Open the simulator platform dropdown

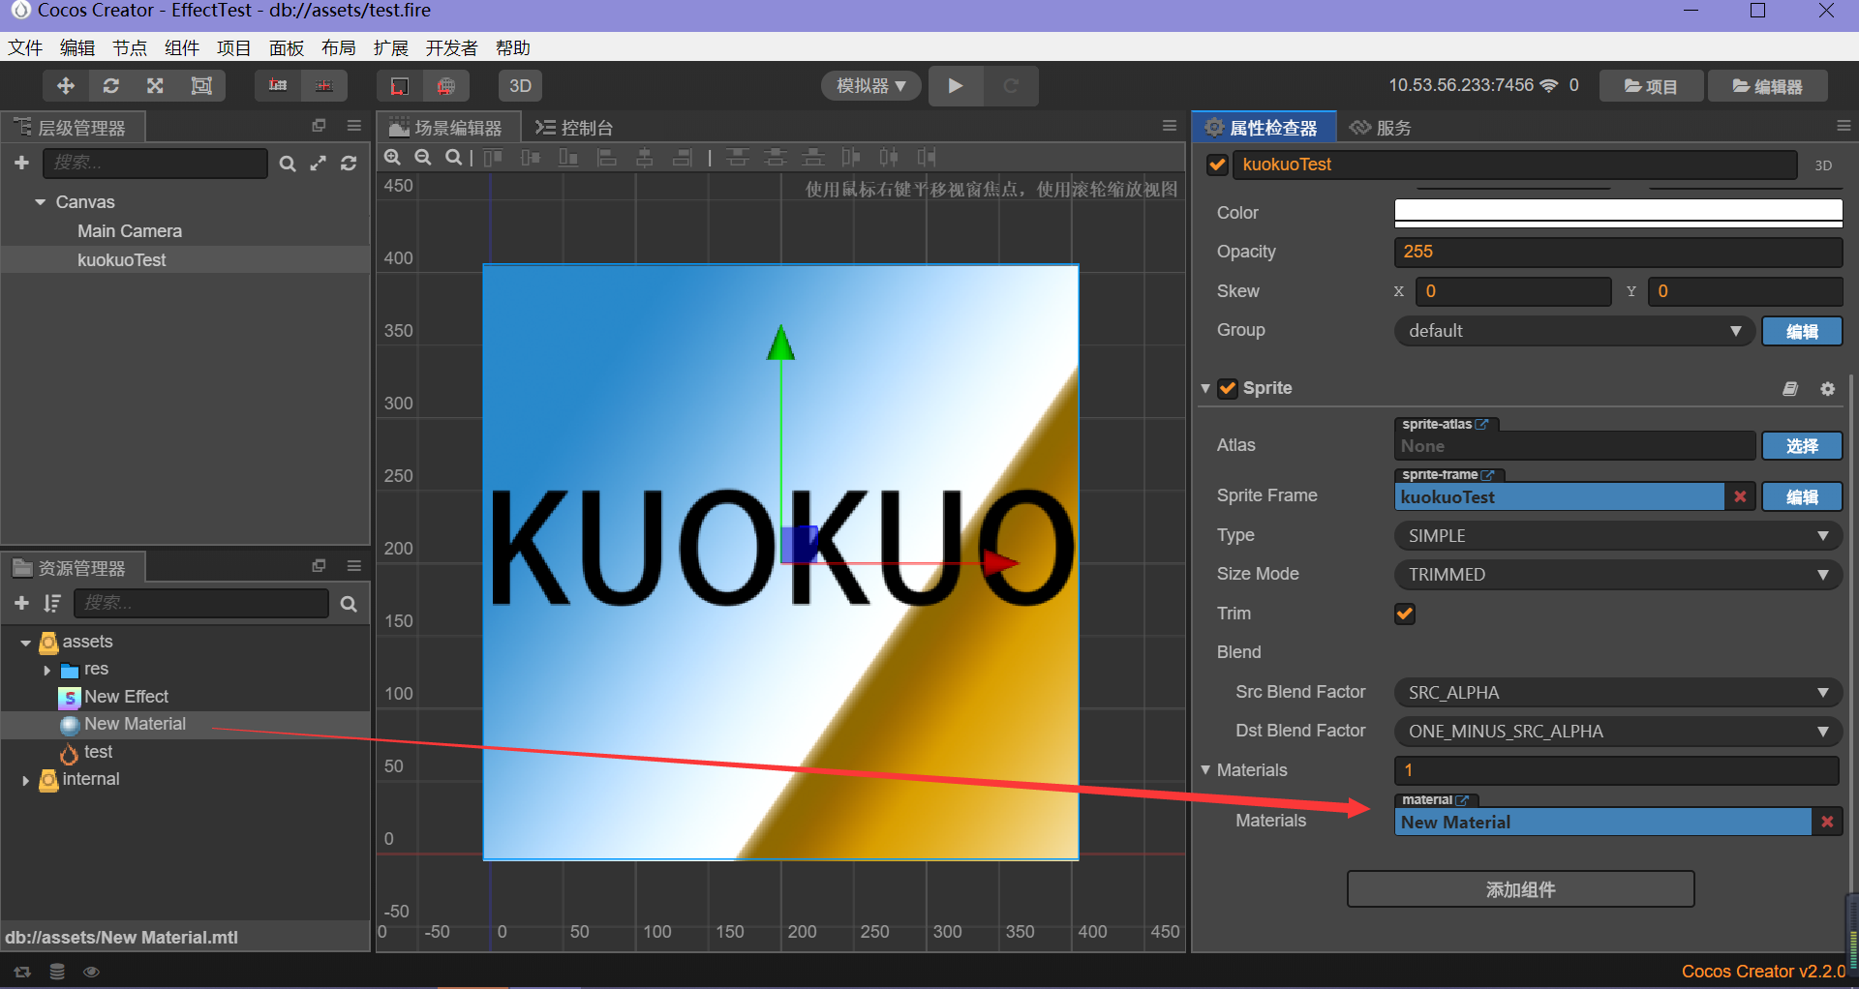tap(871, 86)
